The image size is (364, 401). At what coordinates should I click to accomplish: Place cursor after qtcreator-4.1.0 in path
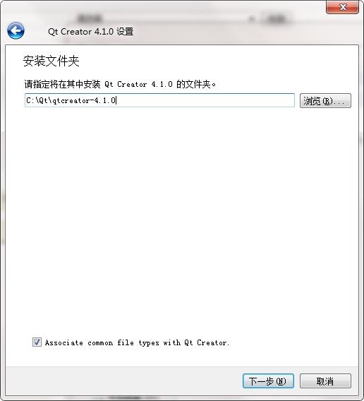point(116,100)
